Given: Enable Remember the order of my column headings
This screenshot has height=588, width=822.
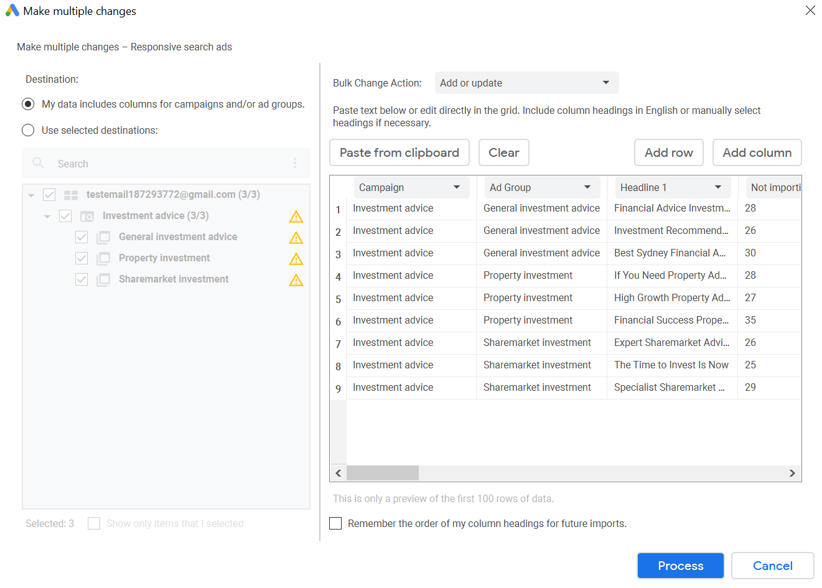Looking at the screenshot, I should coord(335,523).
